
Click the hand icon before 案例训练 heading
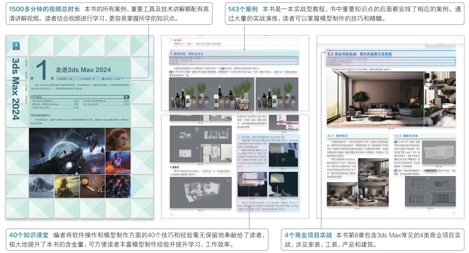tap(171, 54)
